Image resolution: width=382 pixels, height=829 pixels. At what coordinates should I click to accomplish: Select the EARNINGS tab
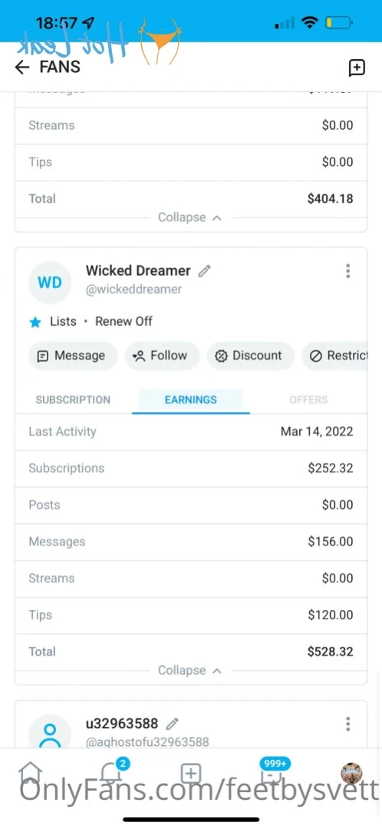click(x=190, y=400)
